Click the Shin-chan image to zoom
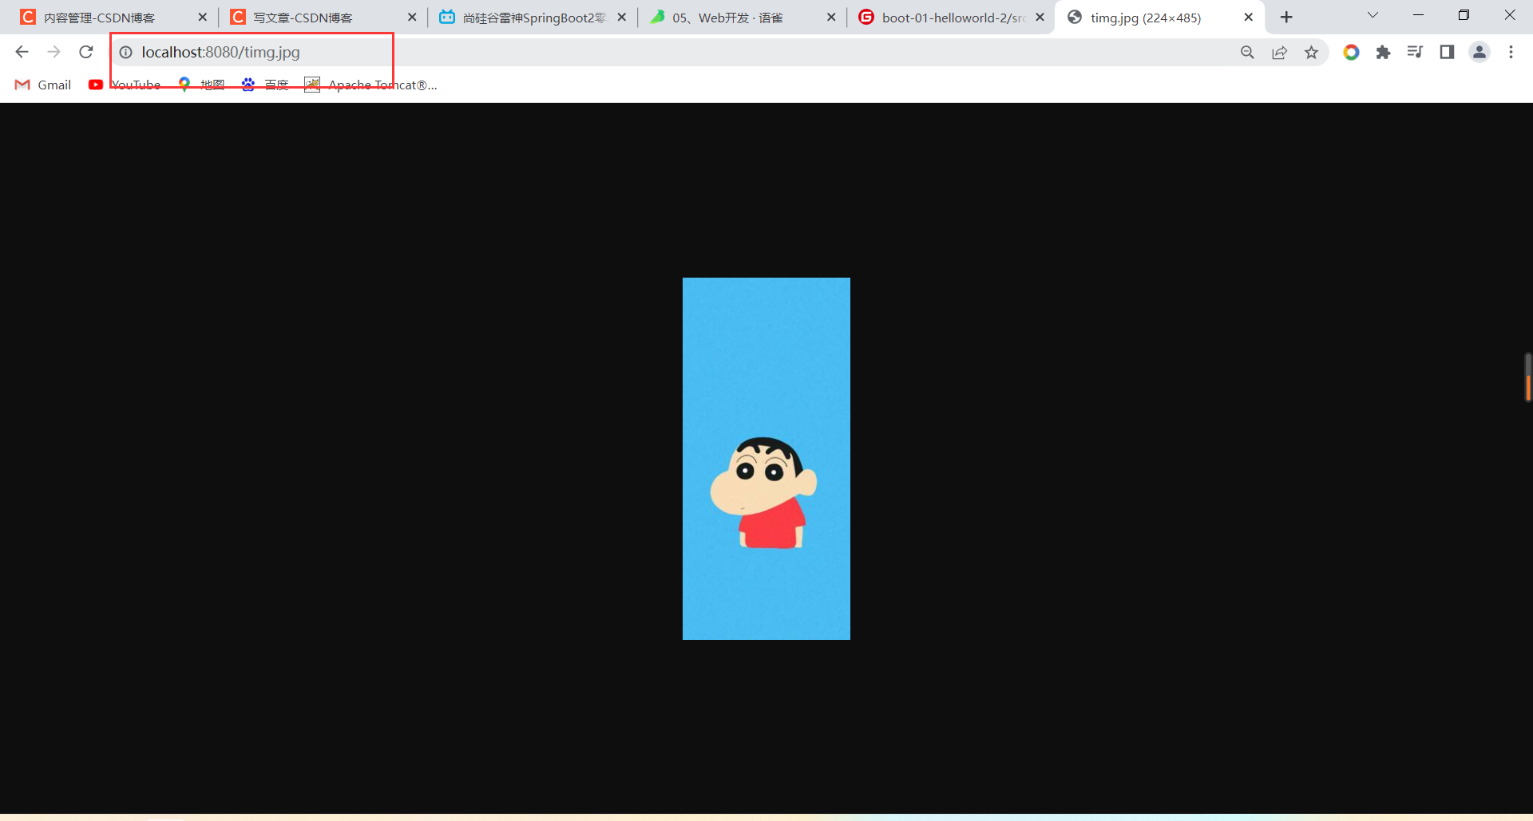This screenshot has height=821, width=1533. tap(766, 458)
